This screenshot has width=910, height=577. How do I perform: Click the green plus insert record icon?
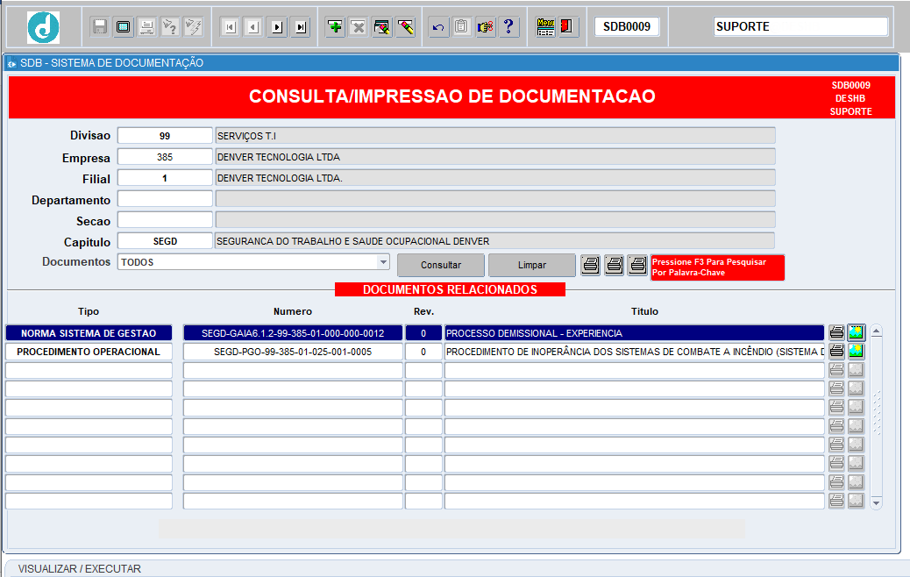[x=335, y=27]
